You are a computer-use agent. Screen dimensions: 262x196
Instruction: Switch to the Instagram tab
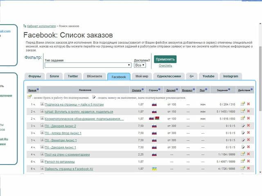[x=231, y=76]
